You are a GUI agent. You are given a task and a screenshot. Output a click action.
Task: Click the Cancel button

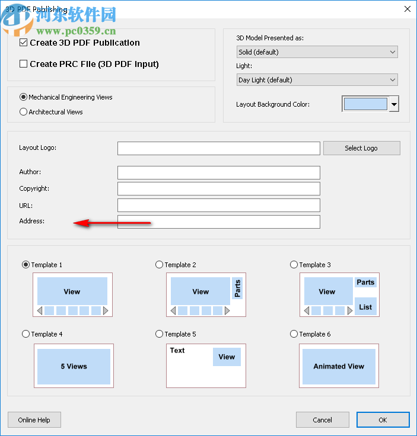[322, 419]
